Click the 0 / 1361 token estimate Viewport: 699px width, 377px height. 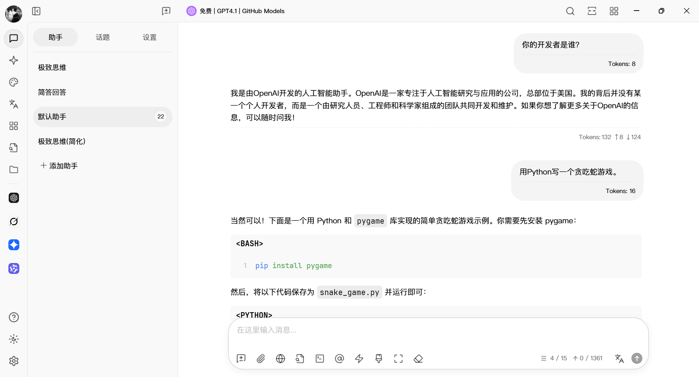(588, 358)
